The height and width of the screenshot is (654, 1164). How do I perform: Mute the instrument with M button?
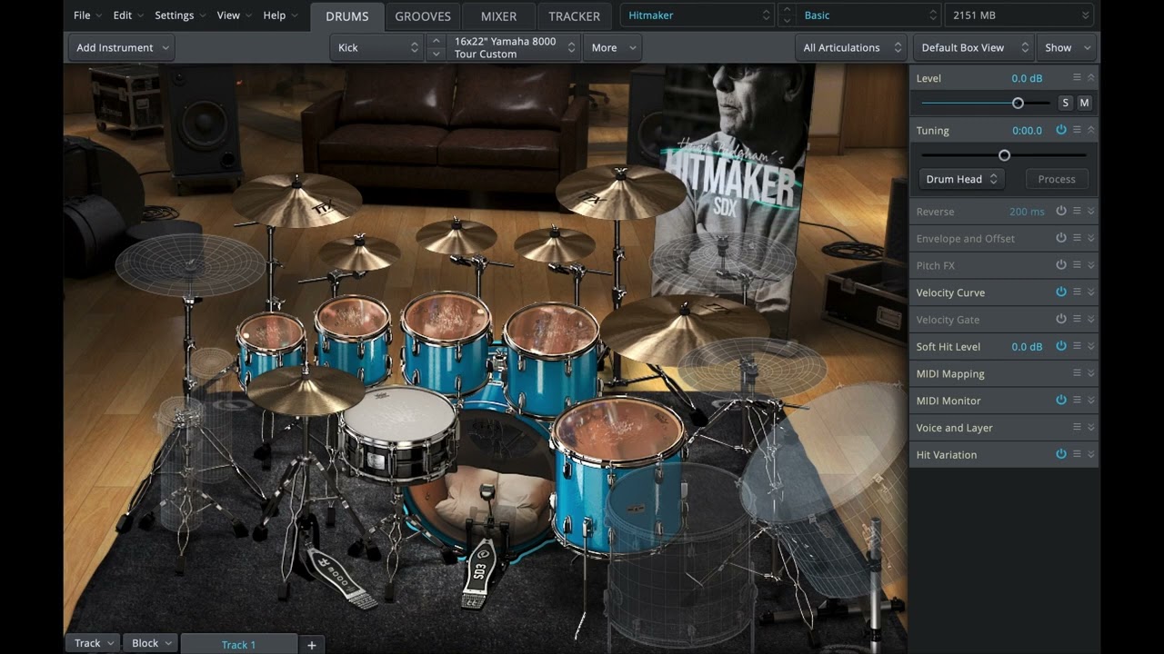(1084, 103)
